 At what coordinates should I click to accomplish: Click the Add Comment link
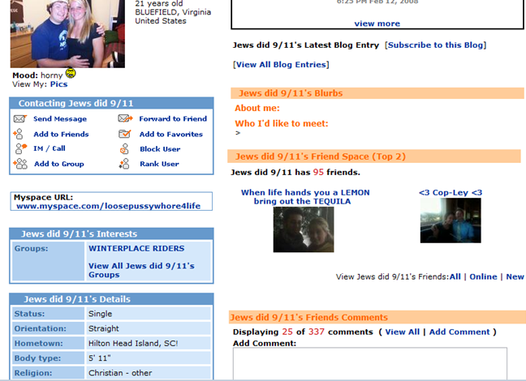pyautogui.click(x=459, y=332)
